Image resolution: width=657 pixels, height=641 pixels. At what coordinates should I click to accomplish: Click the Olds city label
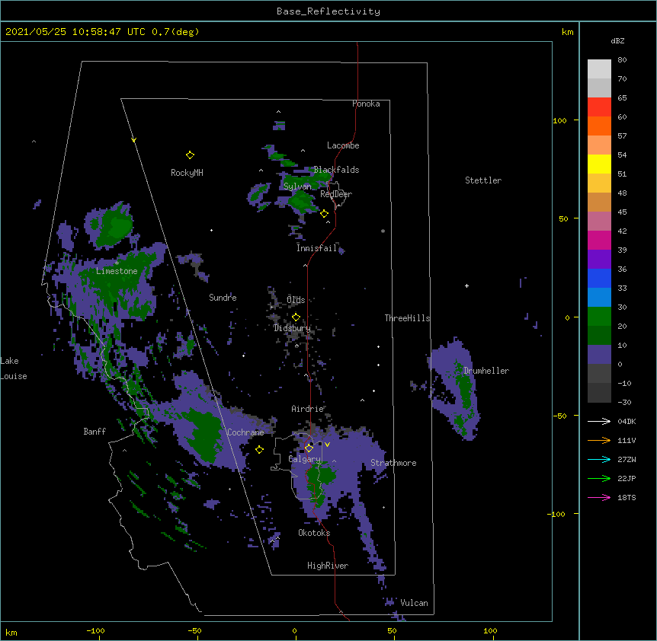click(x=296, y=300)
